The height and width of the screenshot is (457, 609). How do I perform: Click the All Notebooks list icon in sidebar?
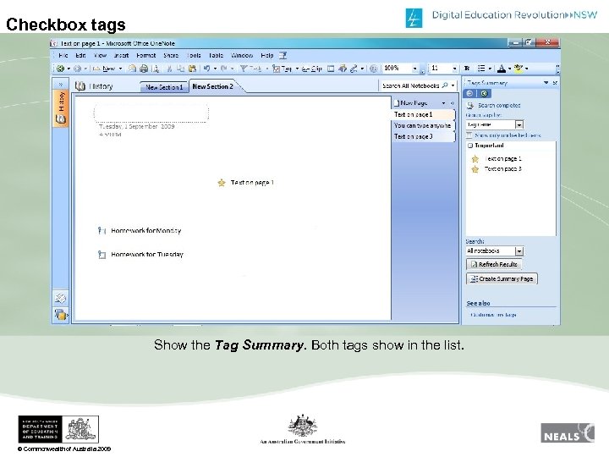[x=61, y=314]
